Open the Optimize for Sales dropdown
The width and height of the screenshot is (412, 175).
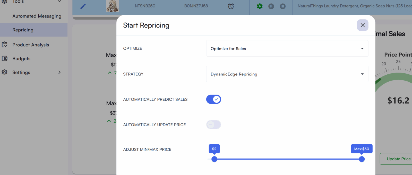[287, 49]
